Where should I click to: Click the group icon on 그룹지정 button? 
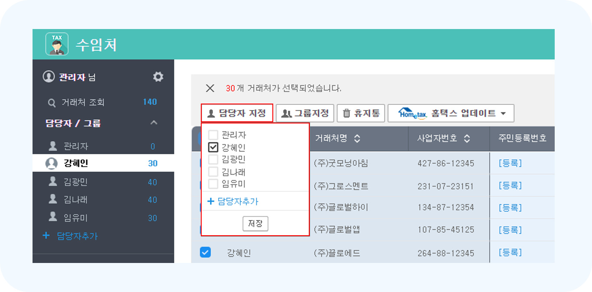click(x=286, y=114)
